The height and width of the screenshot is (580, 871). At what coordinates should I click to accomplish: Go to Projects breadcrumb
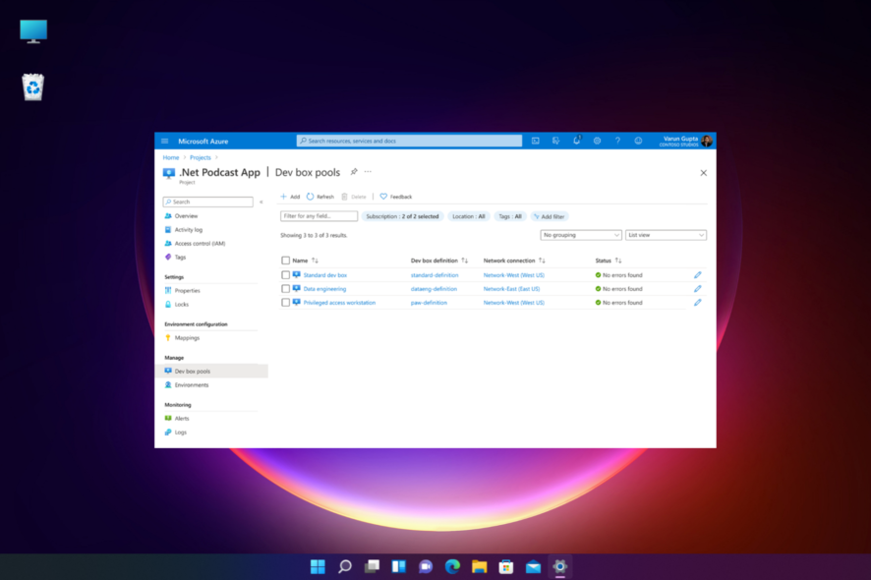(x=200, y=157)
